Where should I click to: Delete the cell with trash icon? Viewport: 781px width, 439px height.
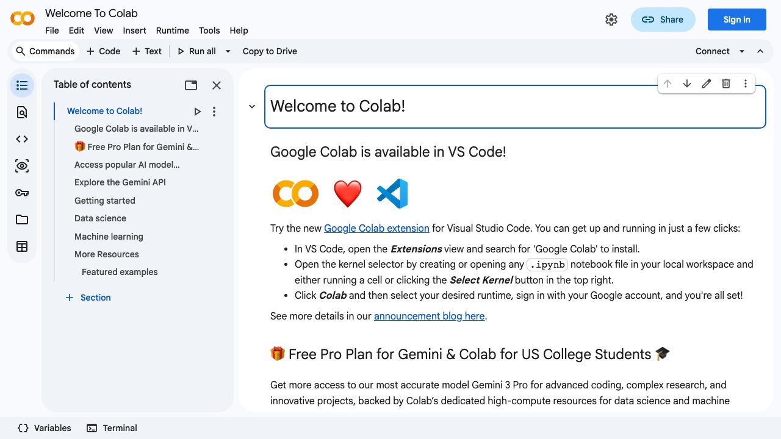(x=726, y=84)
